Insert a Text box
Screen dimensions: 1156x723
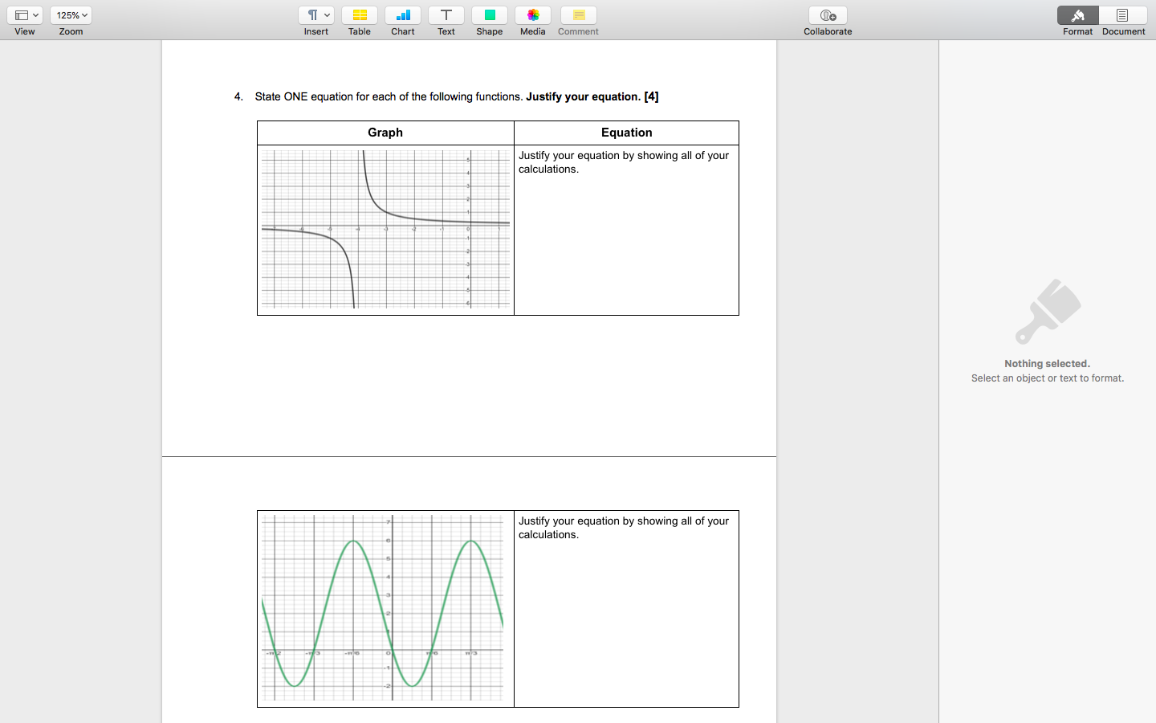click(x=446, y=15)
